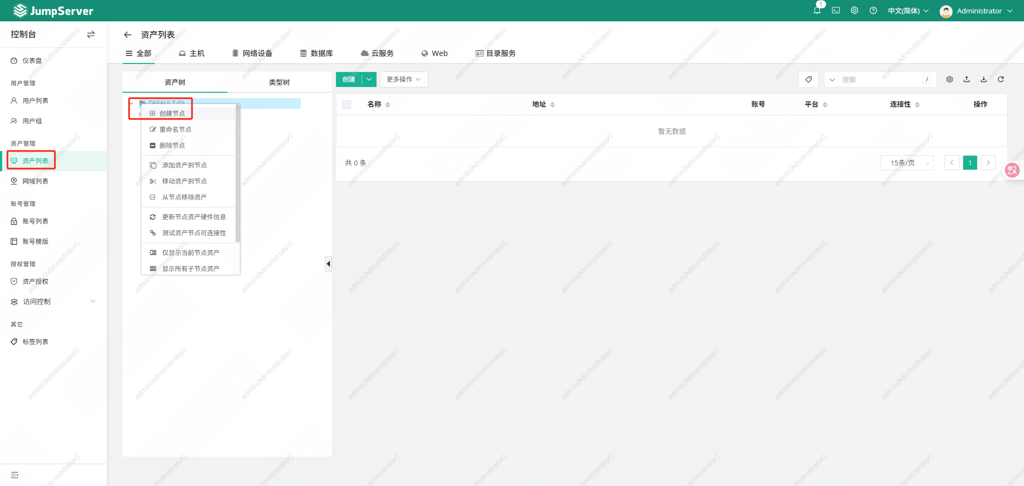1024x486 pixels.
Task: Focus the 搜索 input field
Action: tap(880, 79)
